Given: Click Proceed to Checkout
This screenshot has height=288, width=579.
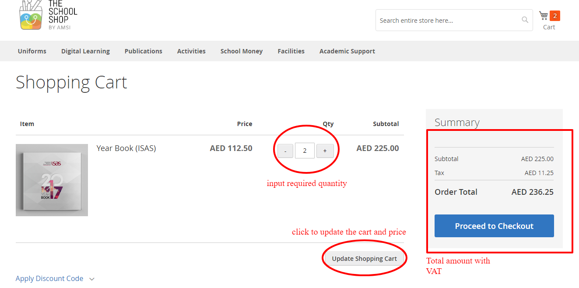Looking at the screenshot, I should tap(494, 226).
